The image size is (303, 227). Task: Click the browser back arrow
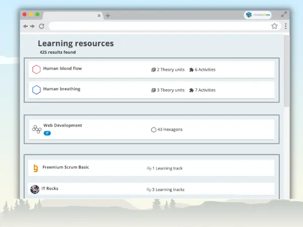point(25,26)
